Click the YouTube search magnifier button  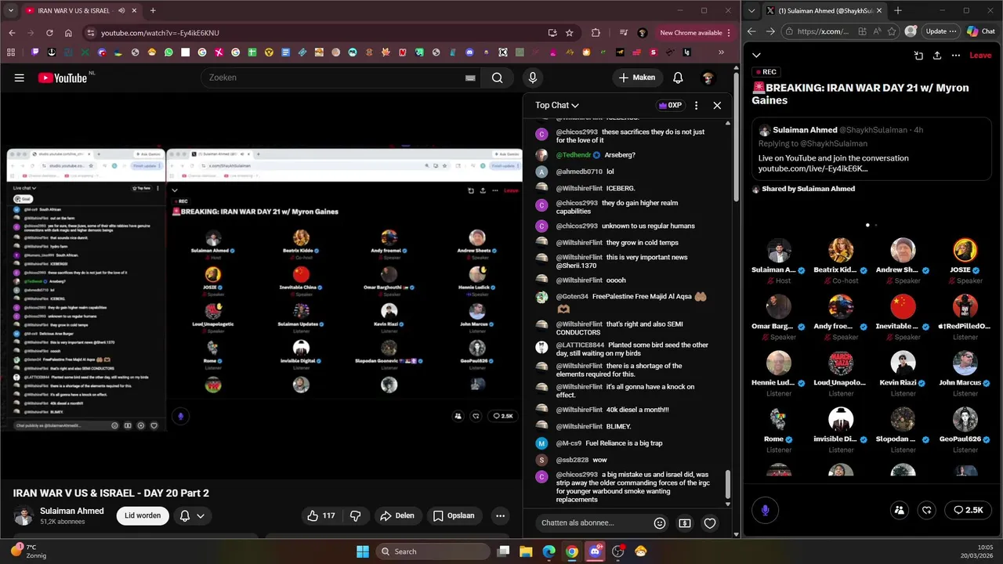coord(497,78)
